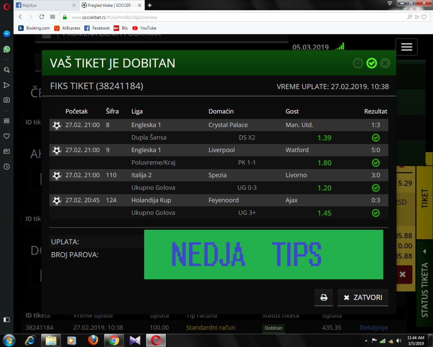Toggle the sidebar panel icon at bottom
The height and width of the screenshot is (347, 433).
pyautogui.click(x=7, y=320)
